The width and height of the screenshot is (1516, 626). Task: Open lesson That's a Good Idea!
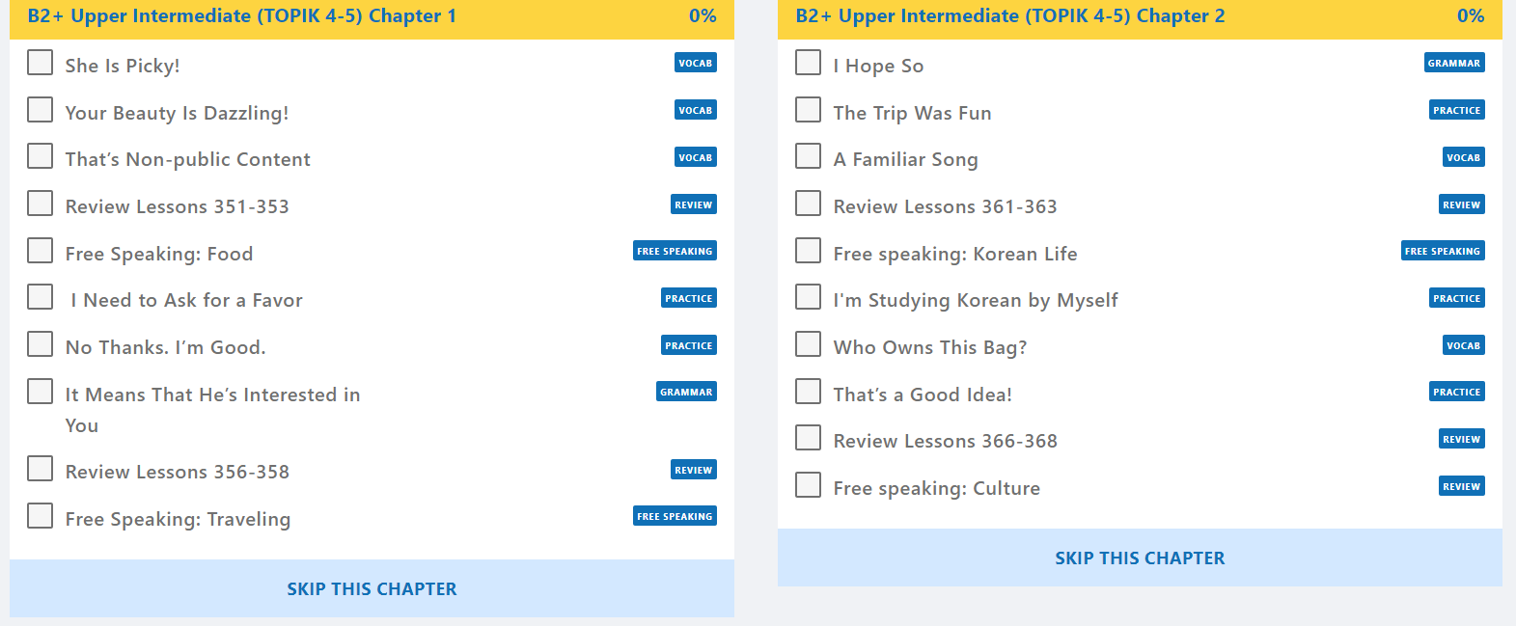click(923, 395)
